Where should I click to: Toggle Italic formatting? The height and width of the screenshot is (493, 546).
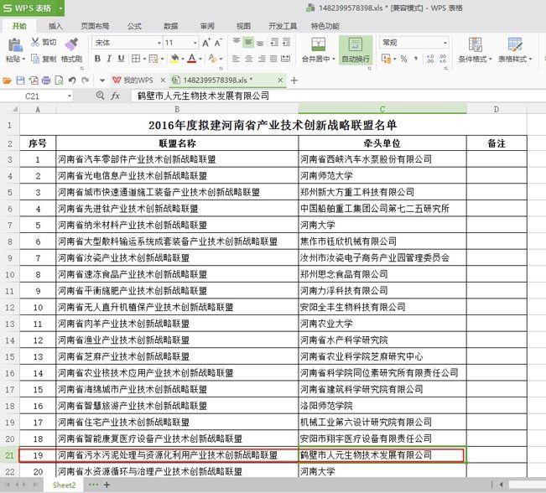point(110,60)
